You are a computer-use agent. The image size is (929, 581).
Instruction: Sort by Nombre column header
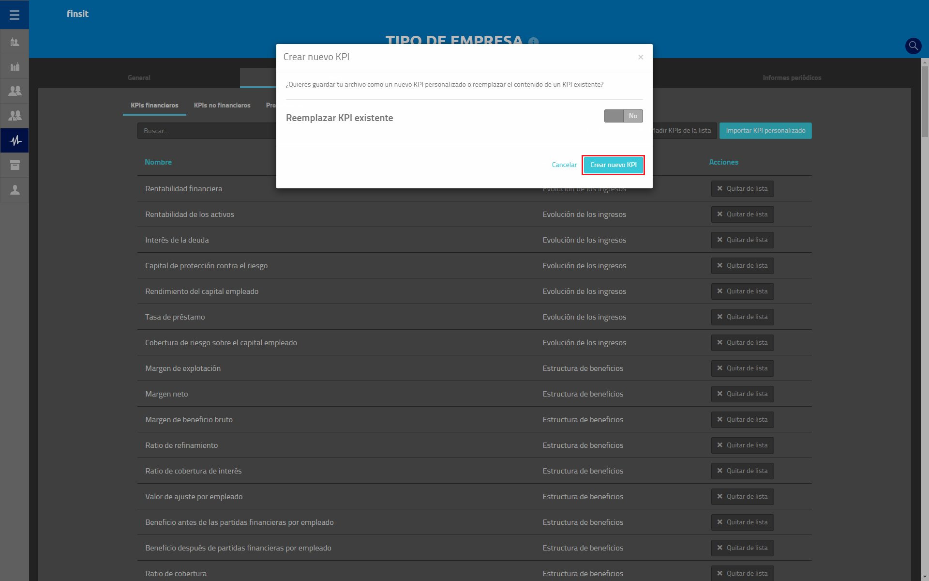[x=158, y=162]
